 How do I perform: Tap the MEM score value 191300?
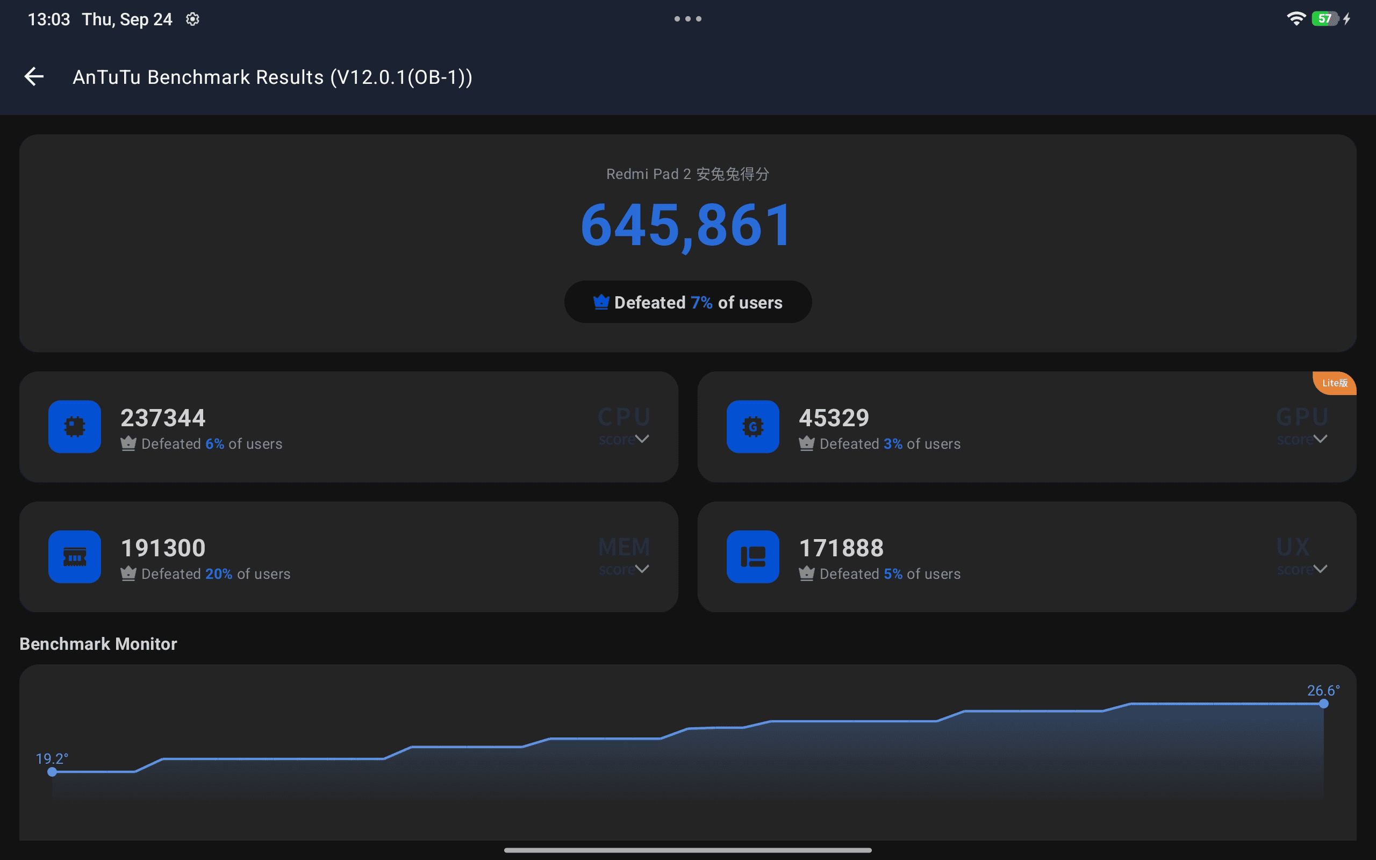[x=163, y=548]
